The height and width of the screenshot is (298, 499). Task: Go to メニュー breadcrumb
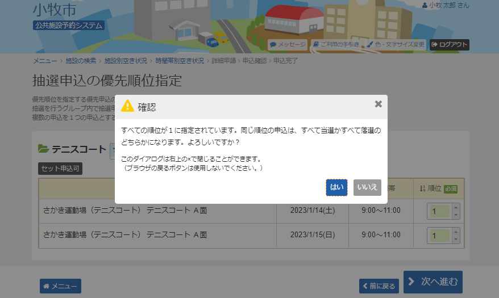click(x=45, y=61)
